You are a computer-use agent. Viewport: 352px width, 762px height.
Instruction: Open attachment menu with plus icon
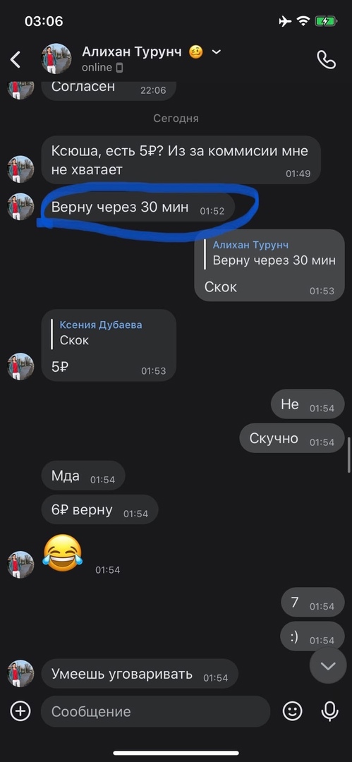[x=20, y=711]
